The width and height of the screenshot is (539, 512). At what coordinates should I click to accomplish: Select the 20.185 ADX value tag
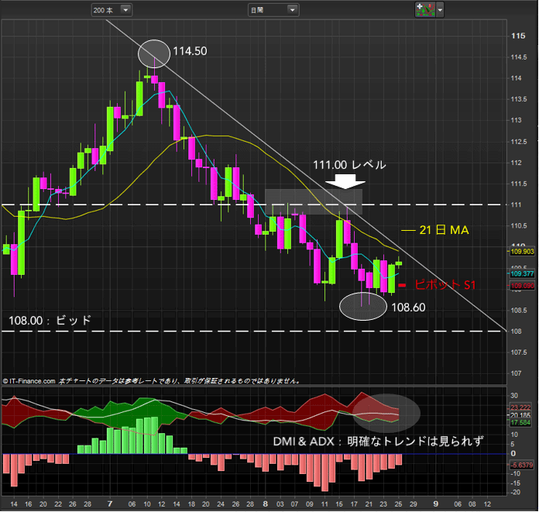click(520, 415)
